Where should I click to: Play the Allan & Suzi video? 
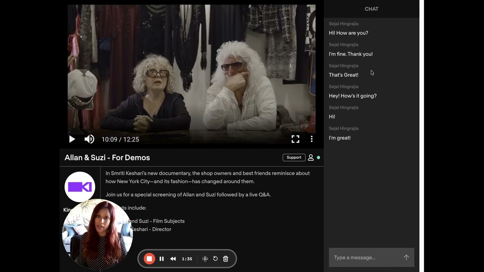click(x=72, y=139)
